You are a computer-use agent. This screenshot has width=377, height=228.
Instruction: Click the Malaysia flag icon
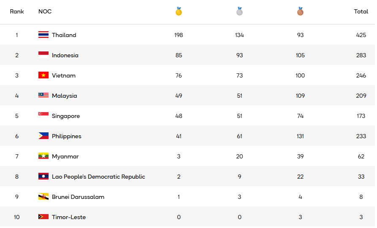coord(43,96)
